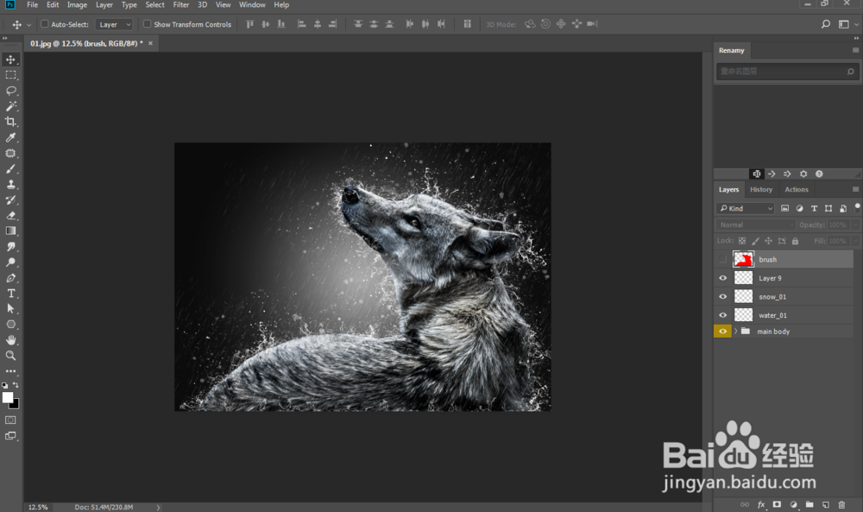Select the Magic Wand tool
Screen dimensions: 863x512
tap(11, 106)
